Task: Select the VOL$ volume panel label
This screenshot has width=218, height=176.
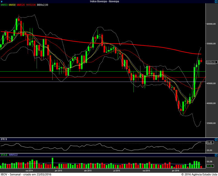Action: 4,155
